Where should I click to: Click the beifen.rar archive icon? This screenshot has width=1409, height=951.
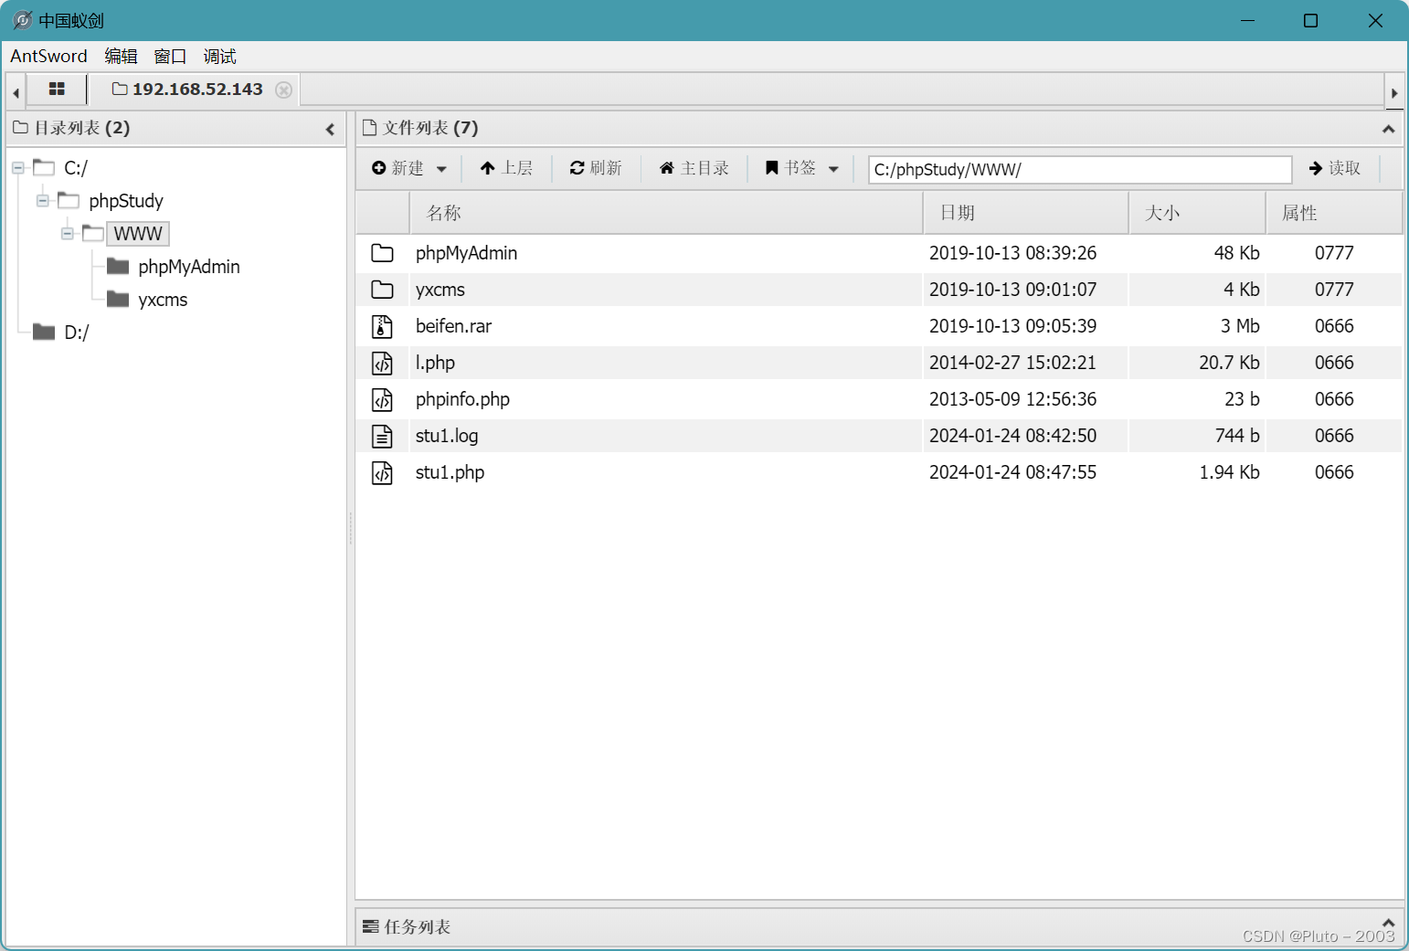tap(382, 326)
